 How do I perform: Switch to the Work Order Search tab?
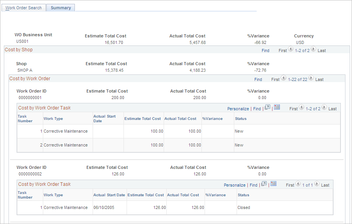point(23,7)
